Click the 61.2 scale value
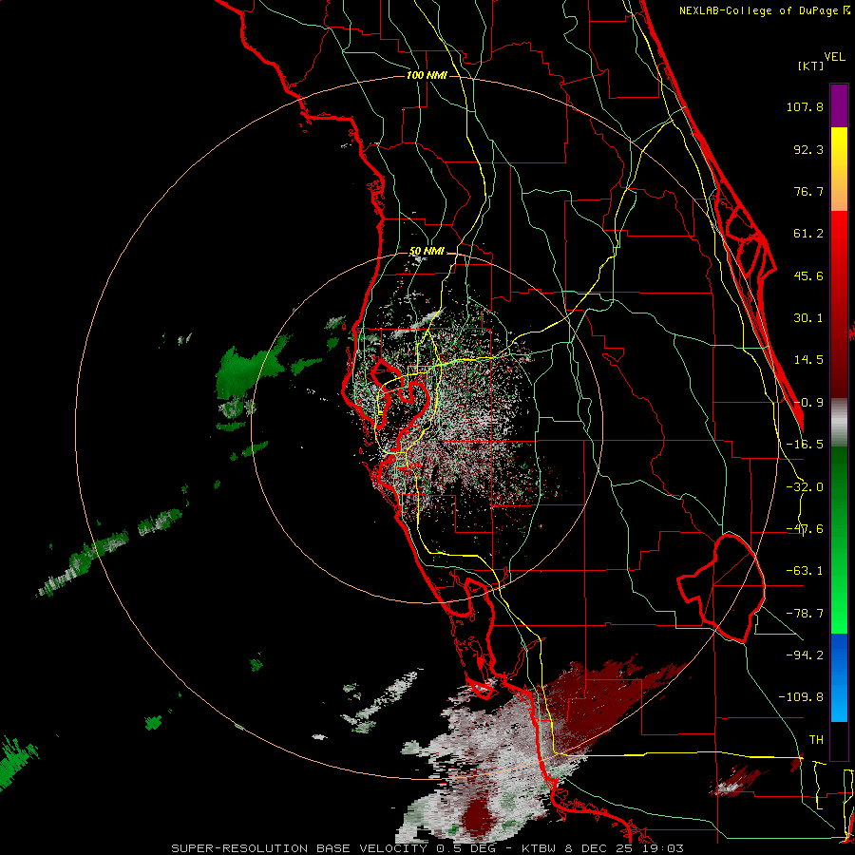Viewport: 855px width, 855px height. pyautogui.click(x=808, y=234)
